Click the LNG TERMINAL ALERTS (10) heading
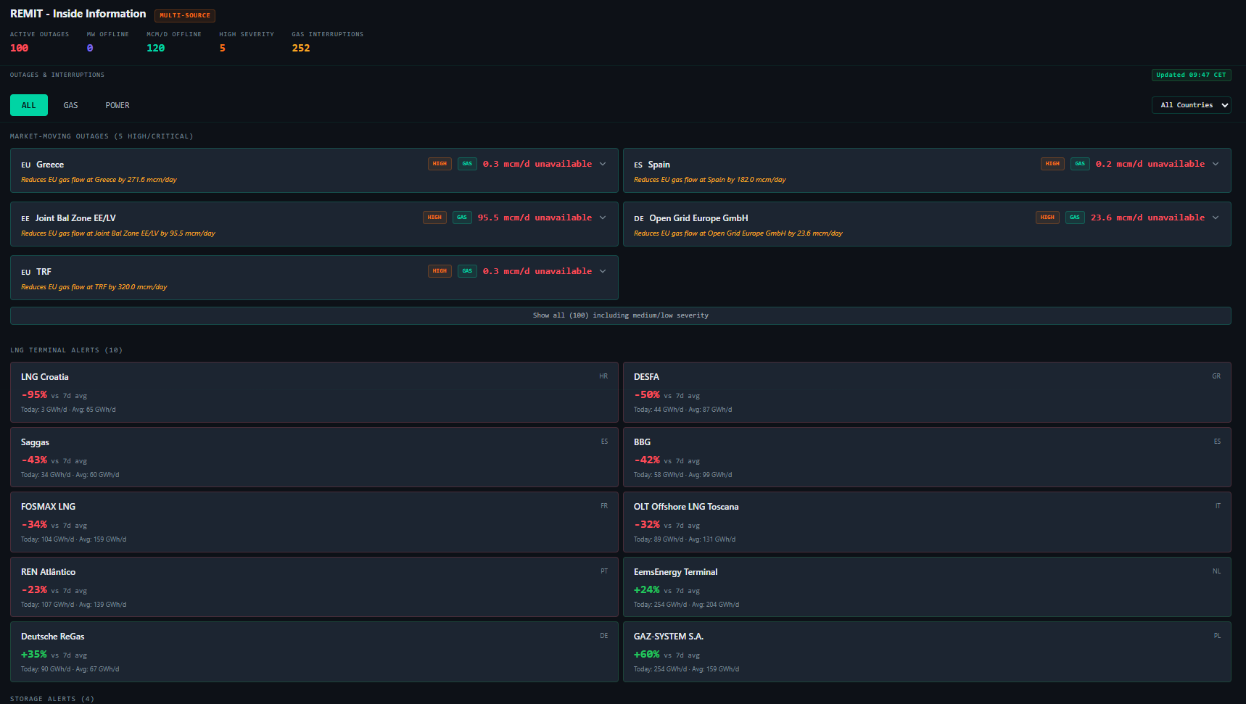 [66, 350]
